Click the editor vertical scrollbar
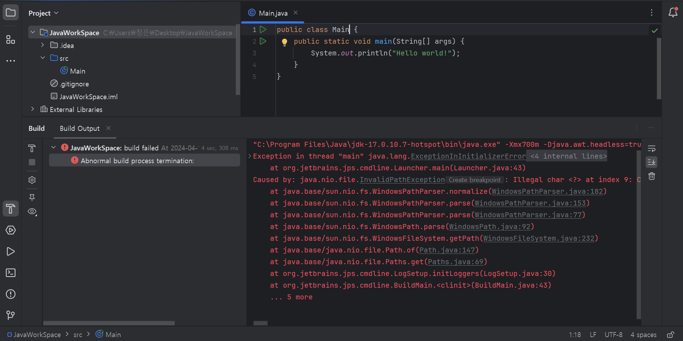This screenshot has width=683, height=341. tap(659, 68)
